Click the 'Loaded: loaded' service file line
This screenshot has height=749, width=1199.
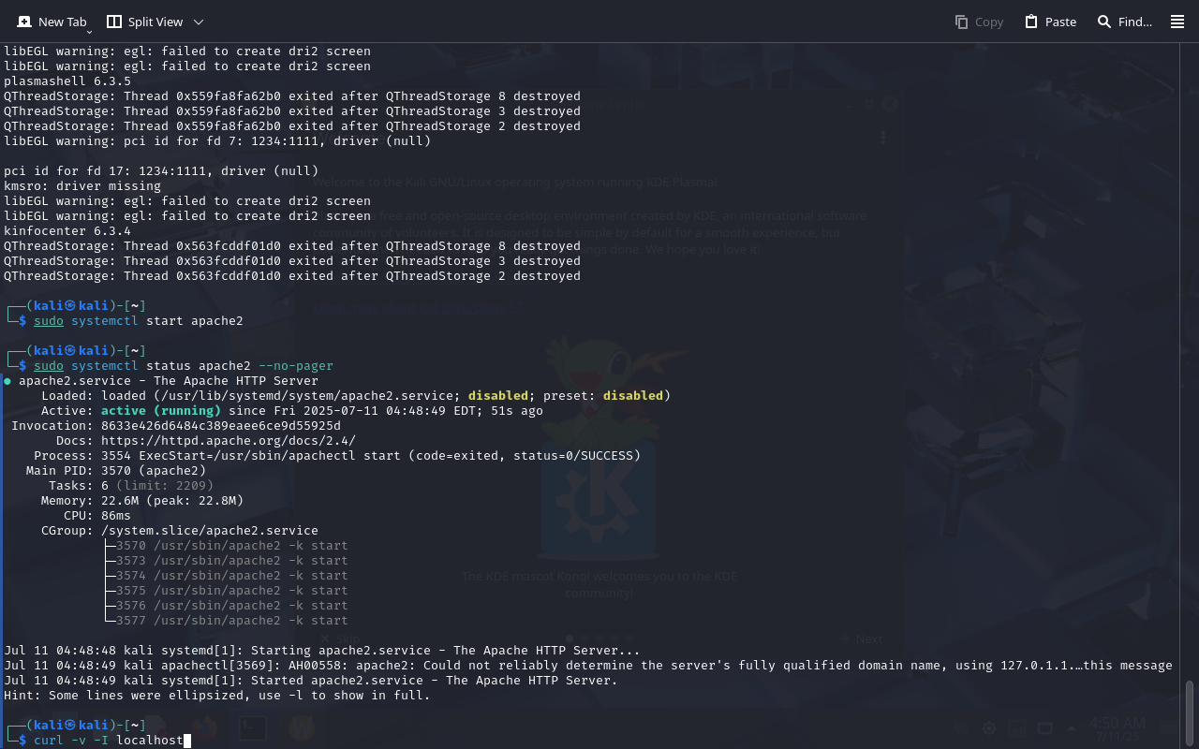(356, 396)
